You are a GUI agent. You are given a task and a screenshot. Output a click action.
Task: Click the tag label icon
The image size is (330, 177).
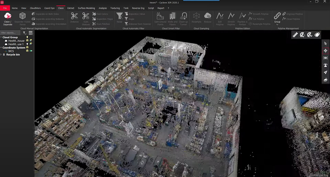317,35
